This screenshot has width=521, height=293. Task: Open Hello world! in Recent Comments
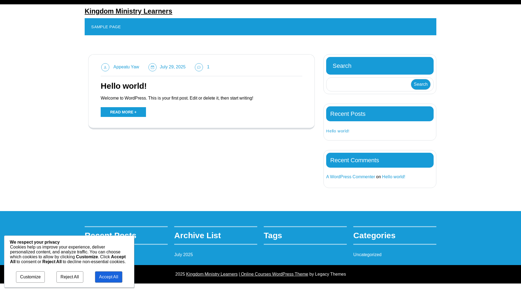(393, 177)
